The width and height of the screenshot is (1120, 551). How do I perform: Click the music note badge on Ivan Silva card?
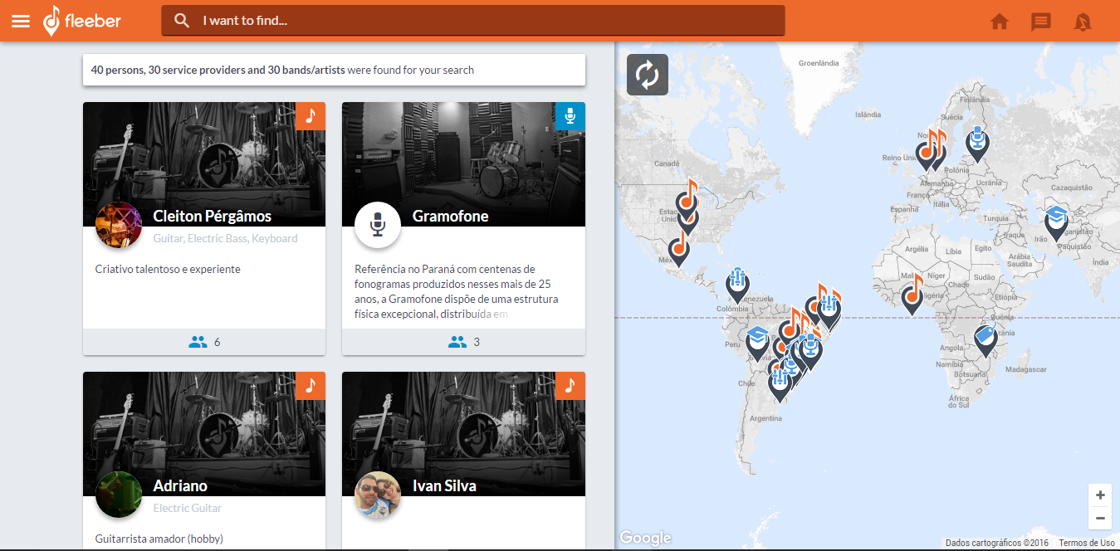[x=570, y=386]
